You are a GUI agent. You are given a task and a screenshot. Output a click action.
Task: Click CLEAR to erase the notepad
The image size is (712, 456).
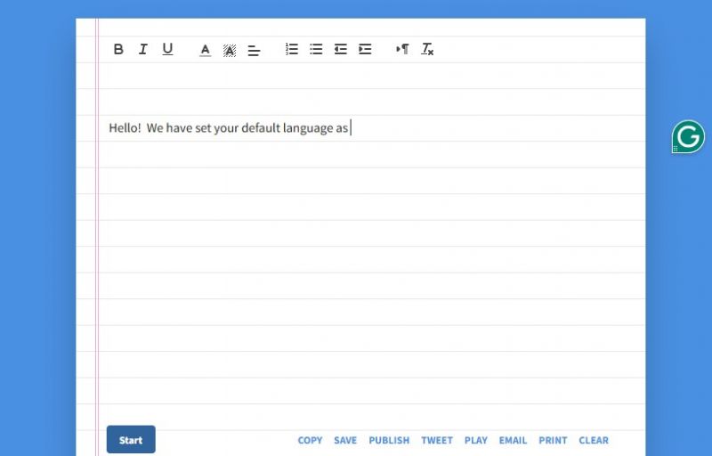pyautogui.click(x=594, y=440)
